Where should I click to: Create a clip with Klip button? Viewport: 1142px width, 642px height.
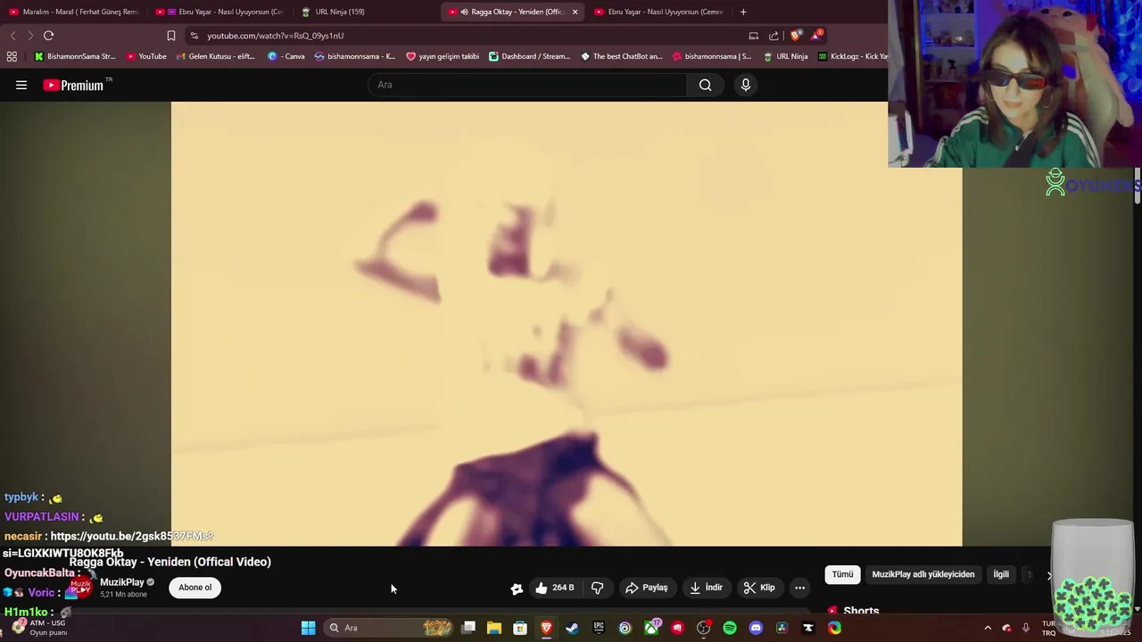(x=759, y=588)
